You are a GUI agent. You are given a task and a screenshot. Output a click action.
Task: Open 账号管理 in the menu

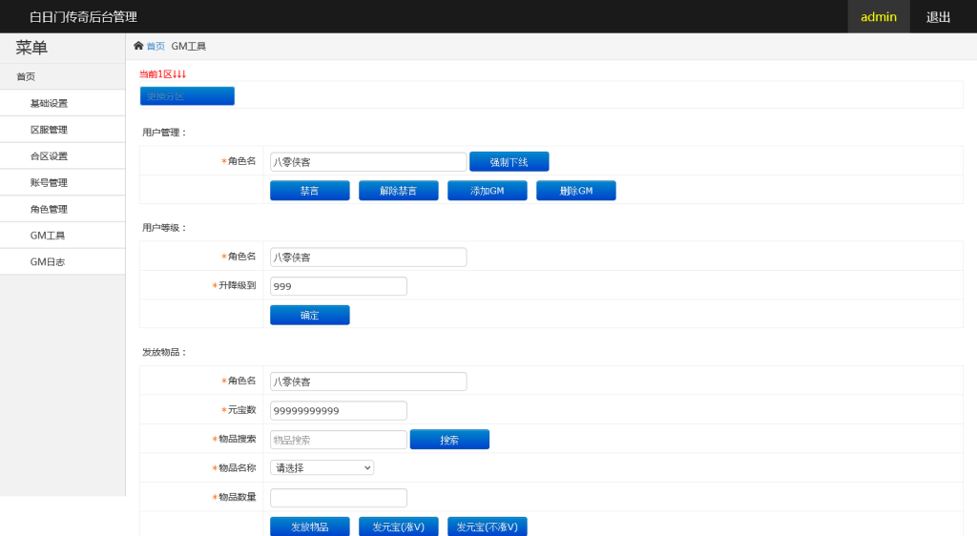pos(49,183)
